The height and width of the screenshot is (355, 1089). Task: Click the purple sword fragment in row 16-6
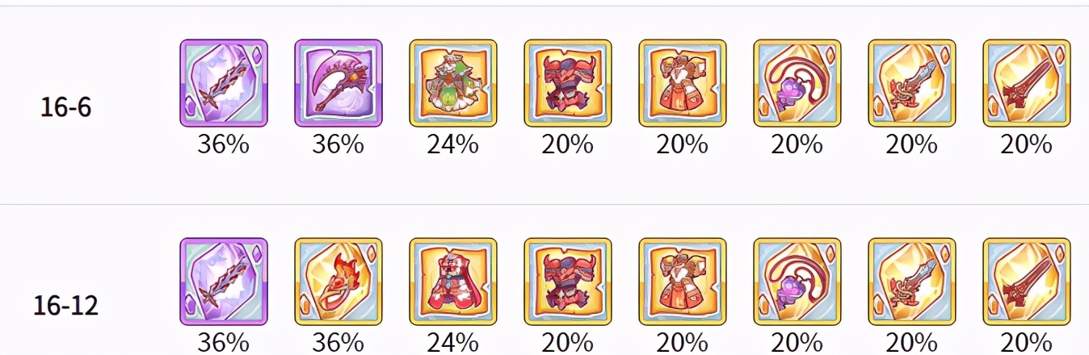[224, 83]
